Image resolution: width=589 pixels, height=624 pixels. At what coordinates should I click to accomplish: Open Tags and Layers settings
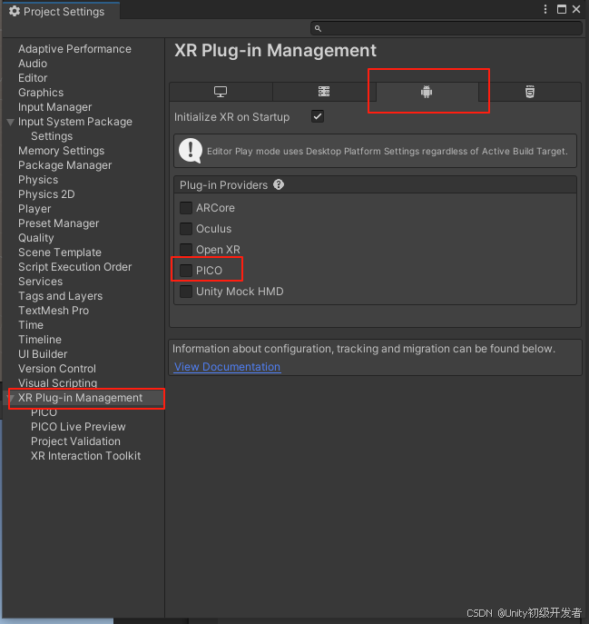(x=61, y=296)
